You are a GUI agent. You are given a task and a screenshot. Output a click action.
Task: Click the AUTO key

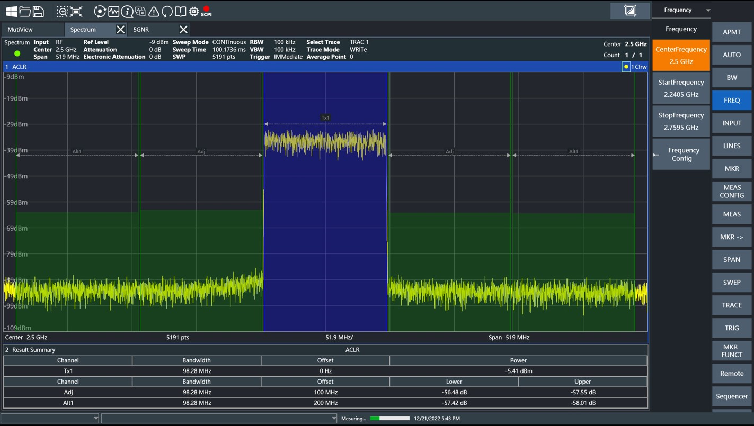732,55
